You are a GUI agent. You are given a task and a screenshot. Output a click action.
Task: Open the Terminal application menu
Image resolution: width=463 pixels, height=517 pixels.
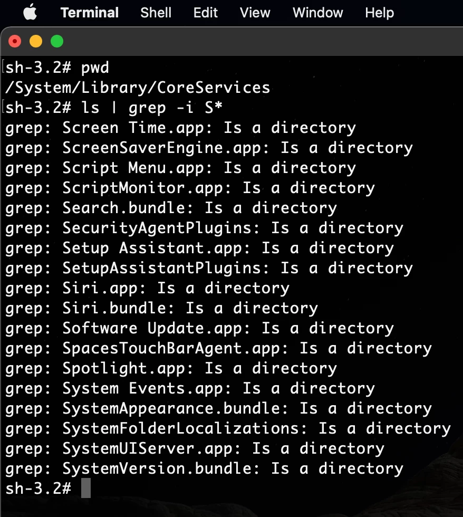click(90, 13)
